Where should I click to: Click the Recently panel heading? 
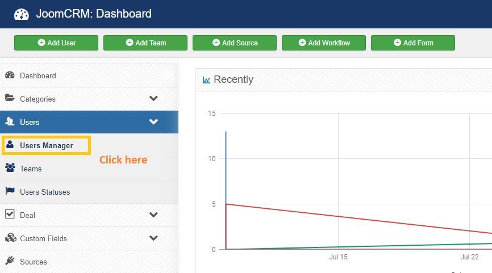coord(234,79)
